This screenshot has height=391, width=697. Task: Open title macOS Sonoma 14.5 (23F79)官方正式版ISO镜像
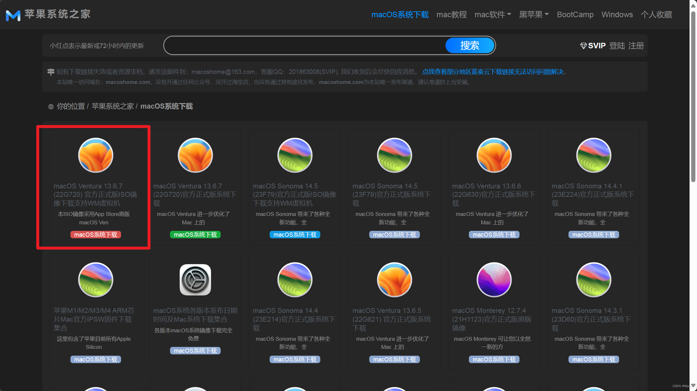pos(295,195)
